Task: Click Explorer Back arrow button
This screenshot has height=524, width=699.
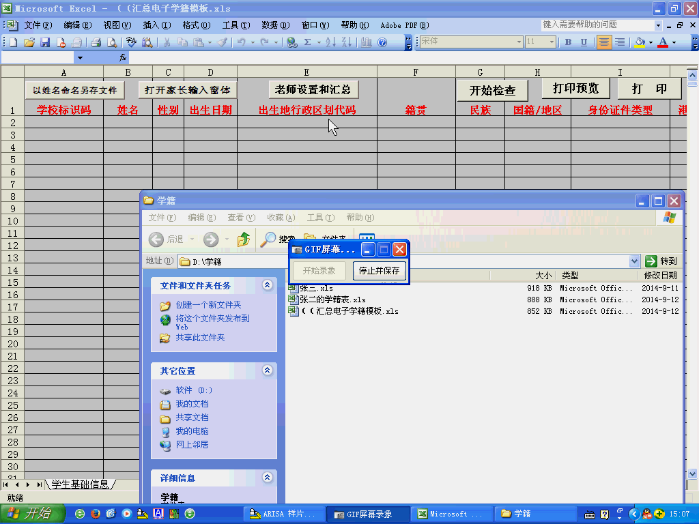Action: coord(156,239)
